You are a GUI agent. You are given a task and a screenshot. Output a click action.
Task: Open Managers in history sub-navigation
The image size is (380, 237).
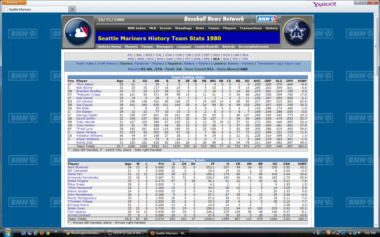tap(165, 47)
